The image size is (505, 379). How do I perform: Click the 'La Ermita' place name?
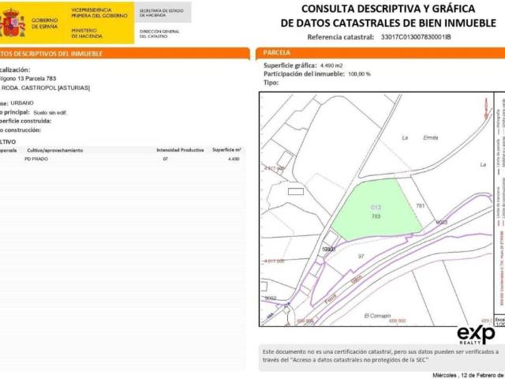pos(420,137)
